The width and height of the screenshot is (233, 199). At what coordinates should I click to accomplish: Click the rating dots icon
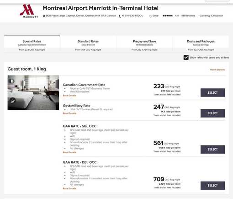[168, 16]
